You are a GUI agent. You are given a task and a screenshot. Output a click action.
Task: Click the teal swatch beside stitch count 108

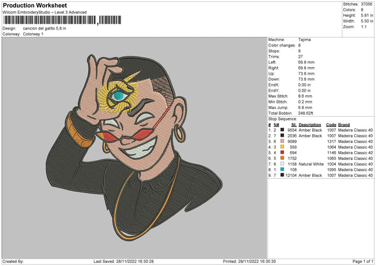282,169
